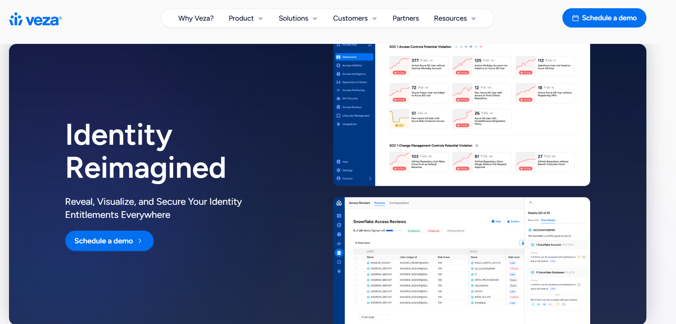Image resolution: width=676 pixels, height=324 pixels.
Task: Click the Separation of Duties sidebar icon
Action: [x=339, y=82]
